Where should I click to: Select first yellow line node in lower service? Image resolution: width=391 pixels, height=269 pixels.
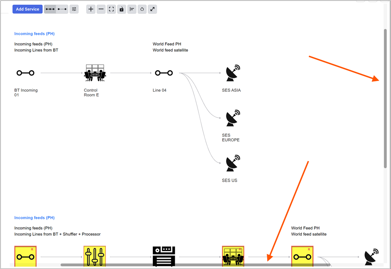[x=25, y=256]
